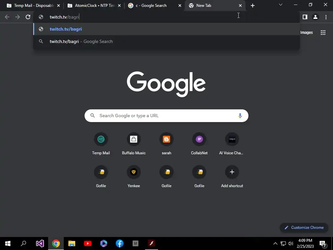Open the Yenkee shortcut

click(134, 176)
